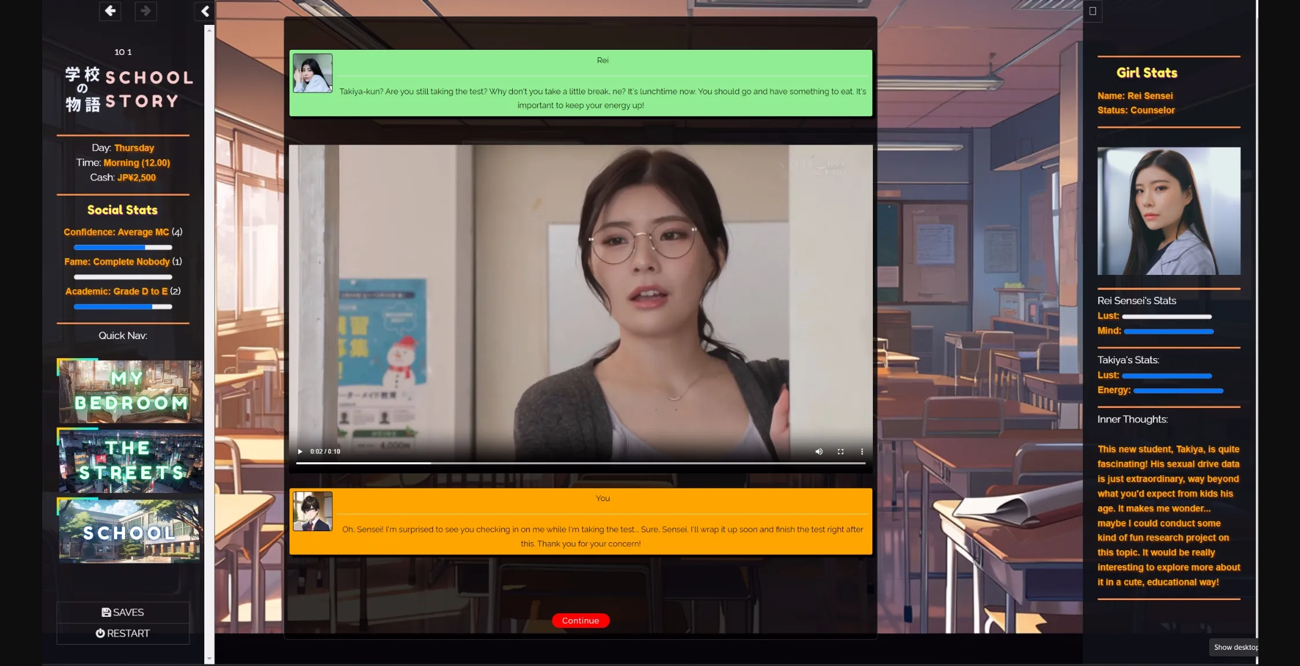
Task: Click Takiya's avatar in the orange dialogue box
Action: point(312,510)
